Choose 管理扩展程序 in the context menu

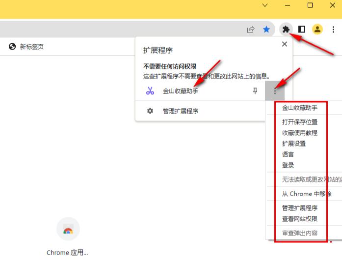[x=300, y=208]
